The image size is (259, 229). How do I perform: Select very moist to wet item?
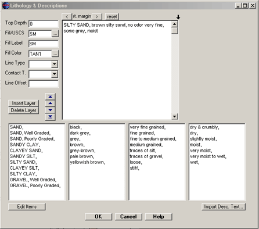[208, 156]
